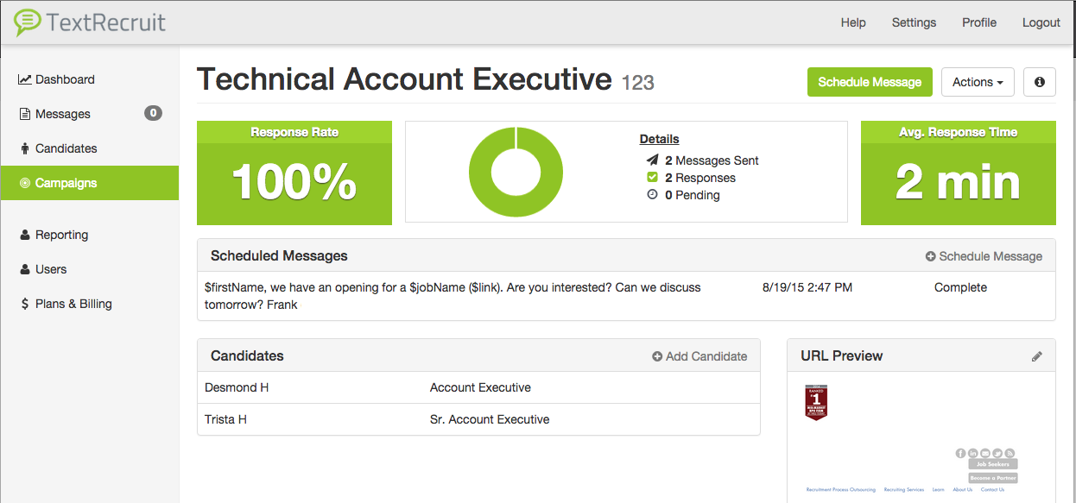Click the green Schedule Message button
Screen dimensions: 1076x503
[x=870, y=82]
